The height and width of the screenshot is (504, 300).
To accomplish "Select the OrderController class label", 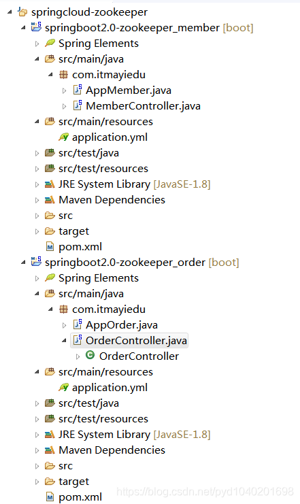I will click(x=139, y=356).
